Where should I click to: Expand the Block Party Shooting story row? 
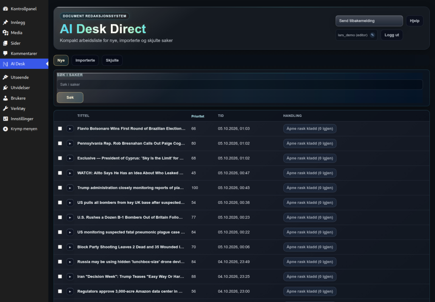(70, 247)
